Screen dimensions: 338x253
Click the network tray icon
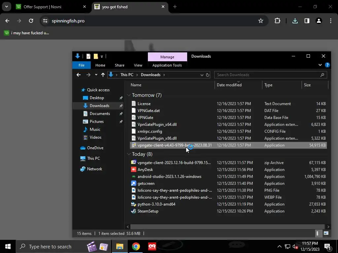[x=287, y=246]
